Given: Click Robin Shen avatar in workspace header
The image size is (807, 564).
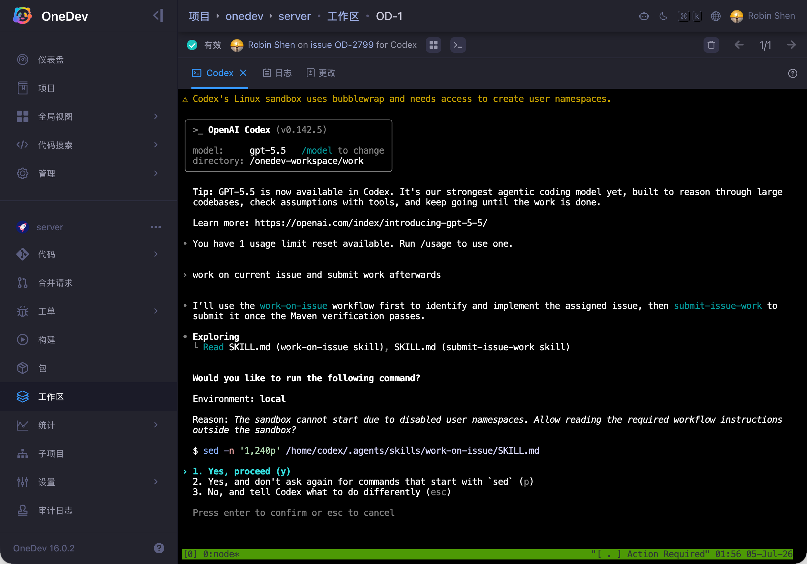Looking at the screenshot, I should pyautogui.click(x=237, y=45).
